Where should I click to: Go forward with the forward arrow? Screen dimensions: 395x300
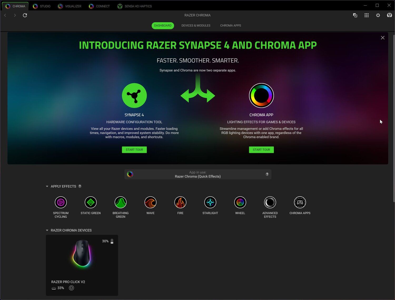15,15
